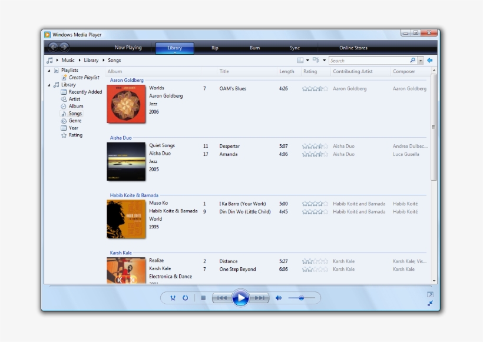Toggle shuffle mode

[173, 298]
